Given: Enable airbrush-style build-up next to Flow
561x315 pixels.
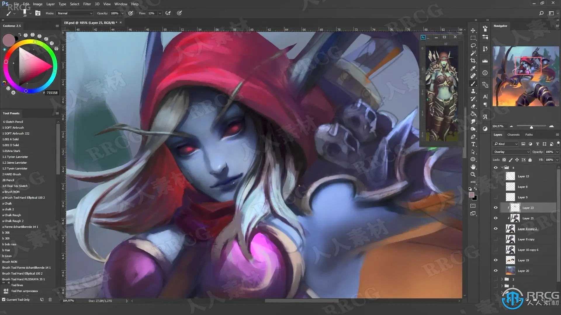Looking at the screenshot, I should point(168,13).
